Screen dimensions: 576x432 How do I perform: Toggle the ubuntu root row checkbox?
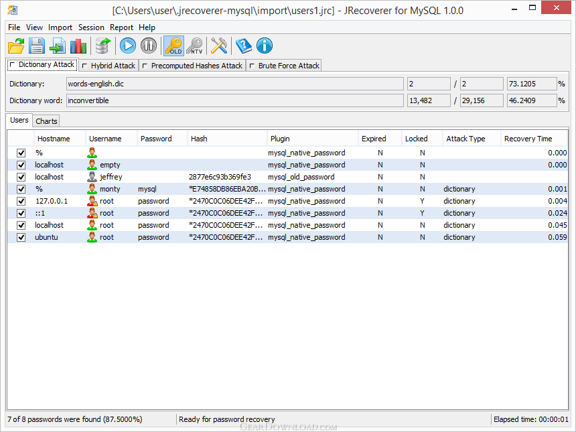21,237
